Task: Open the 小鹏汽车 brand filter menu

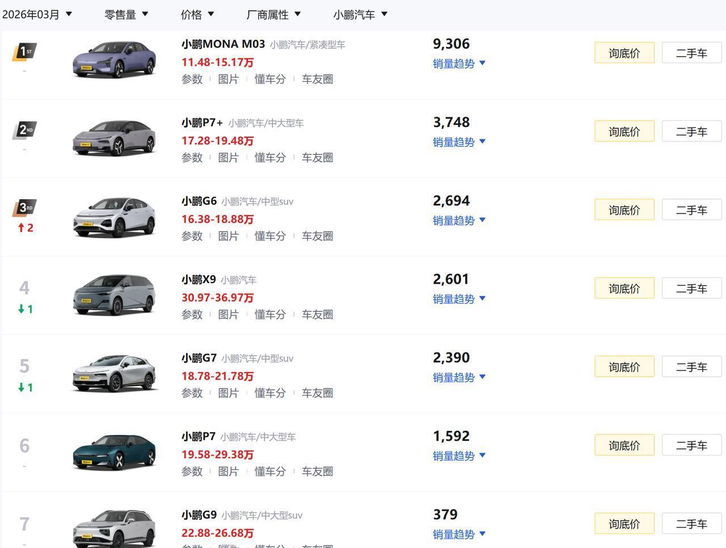Action: pyautogui.click(x=359, y=14)
